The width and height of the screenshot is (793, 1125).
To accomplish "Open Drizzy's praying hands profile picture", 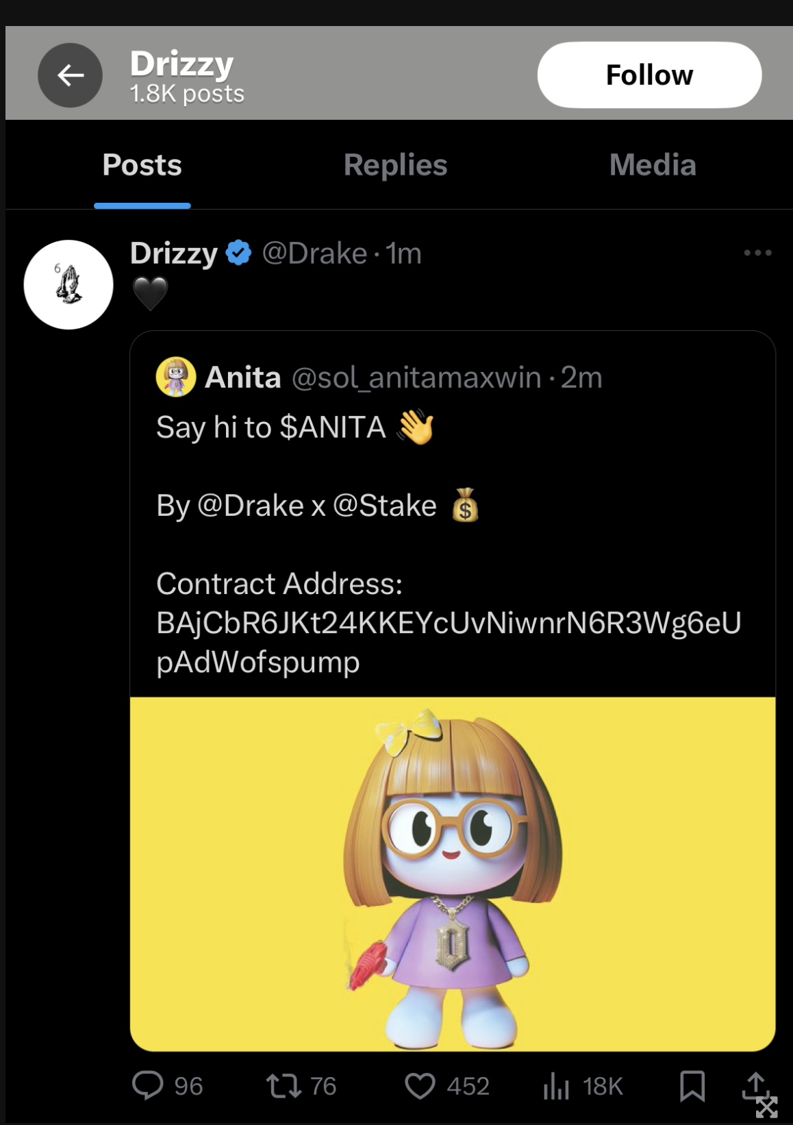I will click(68, 284).
